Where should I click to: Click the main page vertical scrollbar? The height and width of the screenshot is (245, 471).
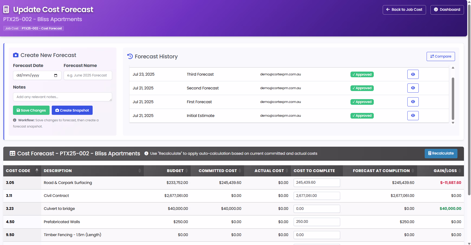469,99
